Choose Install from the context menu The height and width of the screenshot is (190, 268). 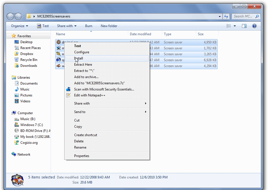point(79,58)
